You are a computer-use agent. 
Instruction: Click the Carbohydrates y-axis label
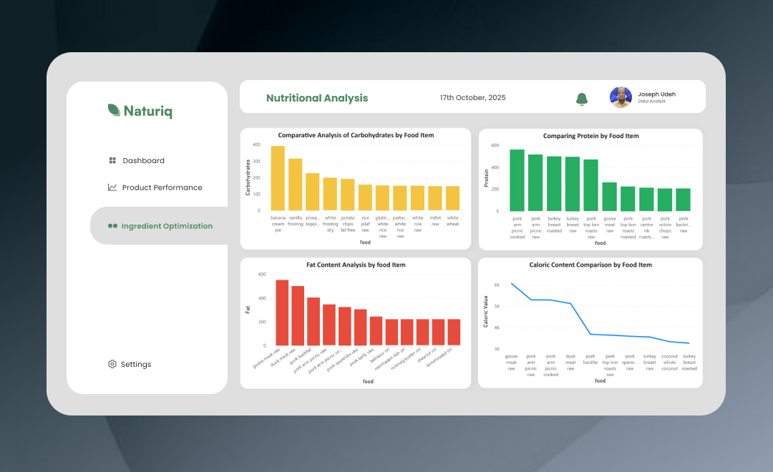248,178
